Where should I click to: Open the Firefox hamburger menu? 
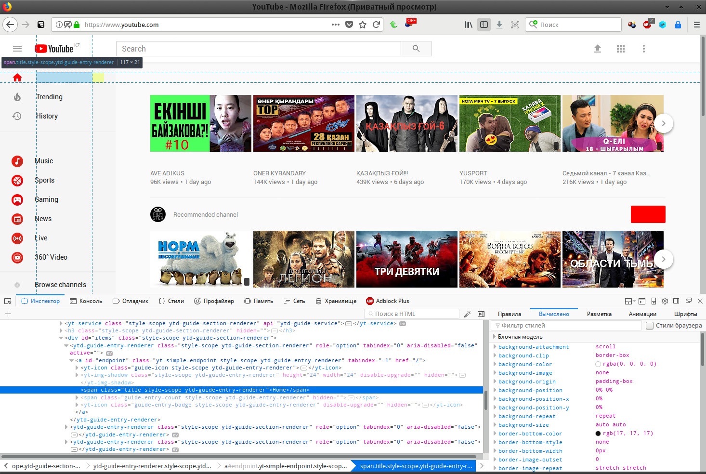696,25
